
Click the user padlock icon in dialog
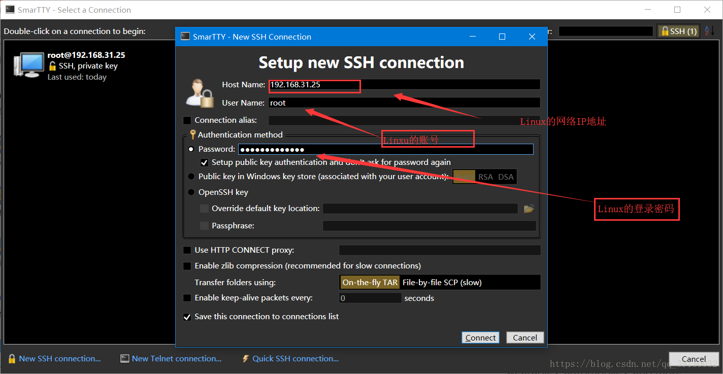point(199,93)
